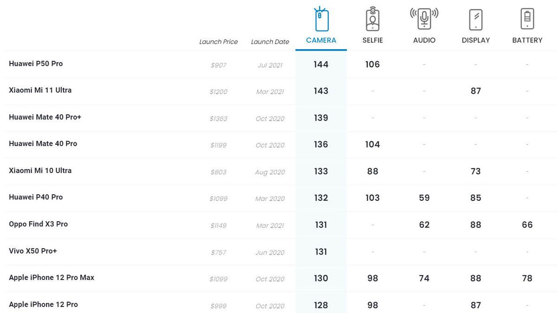Click the Audio microphone icon

[424, 19]
